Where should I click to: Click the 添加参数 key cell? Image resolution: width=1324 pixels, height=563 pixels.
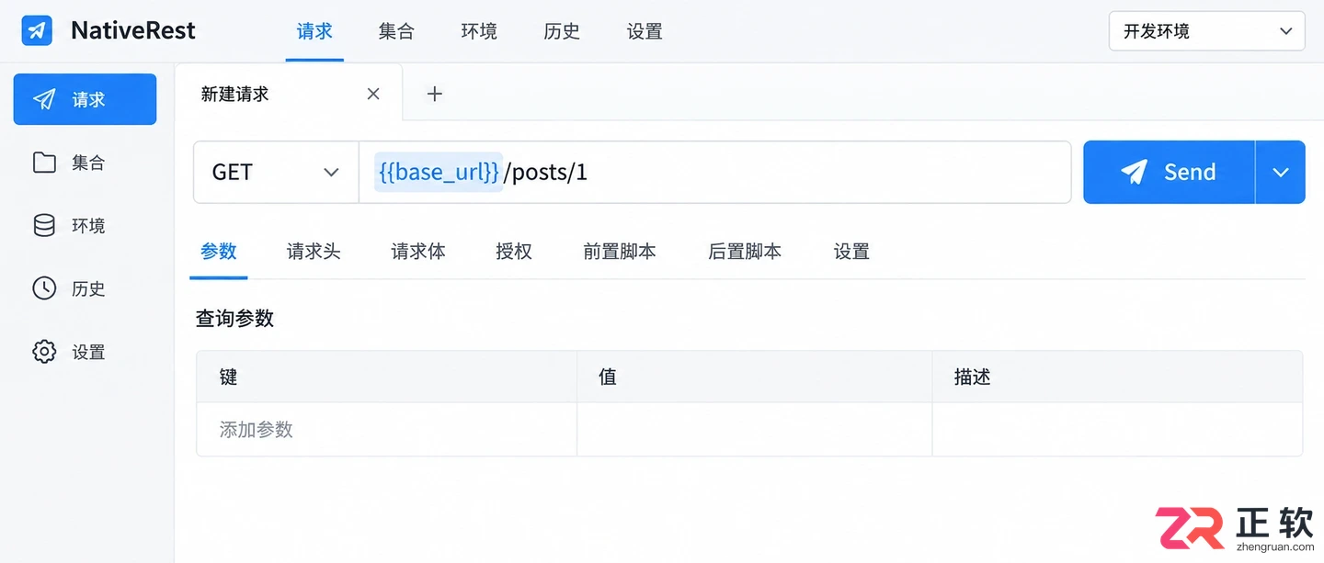point(386,429)
